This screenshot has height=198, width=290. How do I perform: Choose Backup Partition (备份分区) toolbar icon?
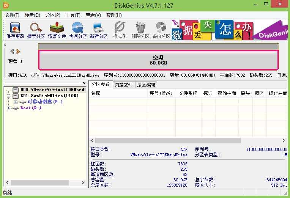click(x=161, y=30)
